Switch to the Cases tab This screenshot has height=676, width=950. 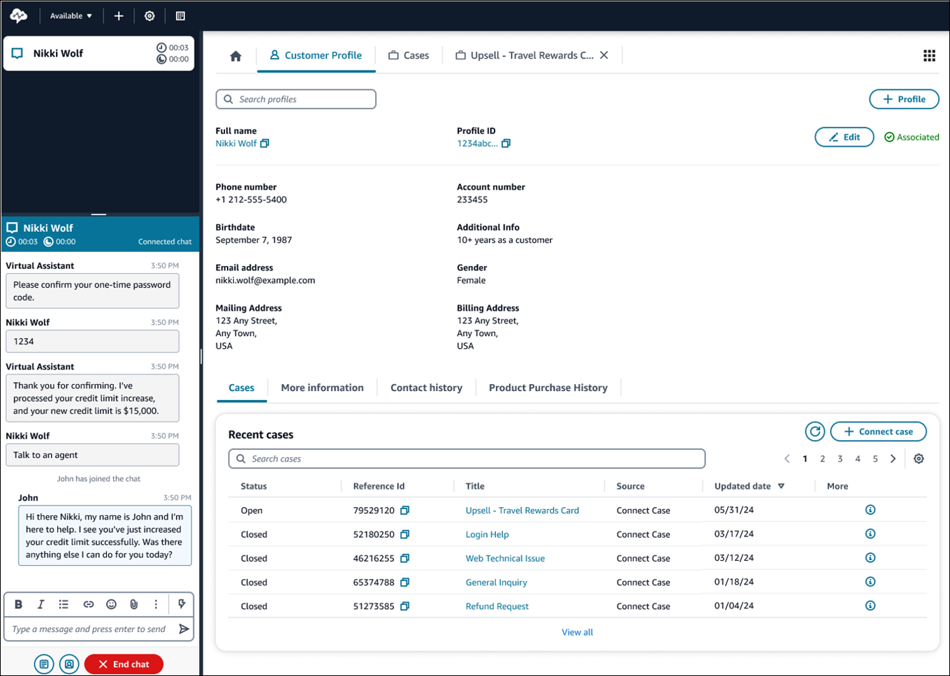409,54
